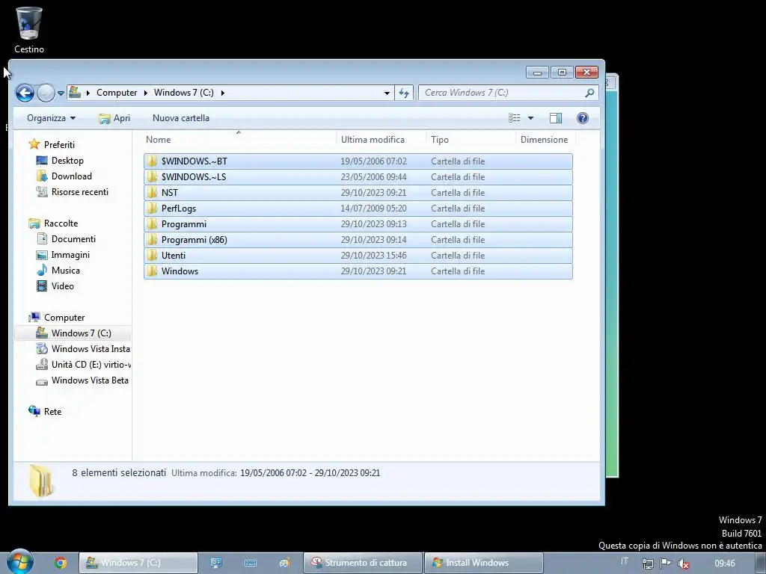Open the Paint palette taskbar icon
This screenshot has height=574, width=766.
[x=285, y=563]
